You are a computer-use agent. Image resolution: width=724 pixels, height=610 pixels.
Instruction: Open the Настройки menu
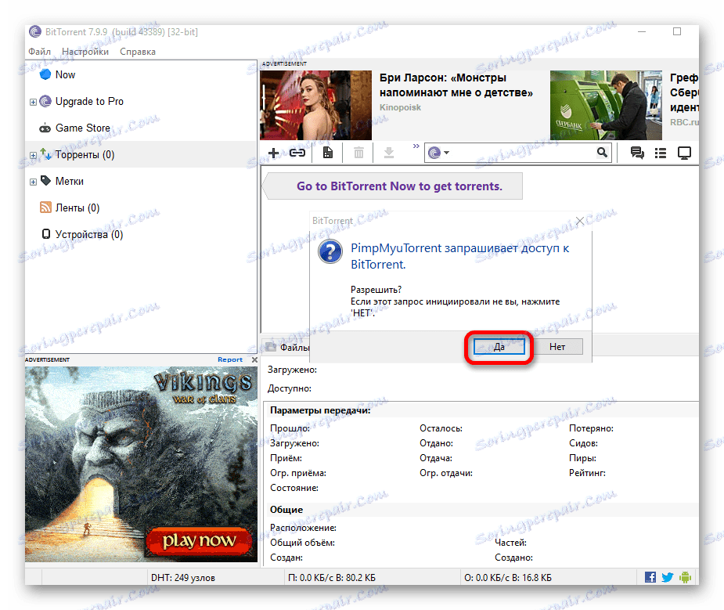[85, 51]
